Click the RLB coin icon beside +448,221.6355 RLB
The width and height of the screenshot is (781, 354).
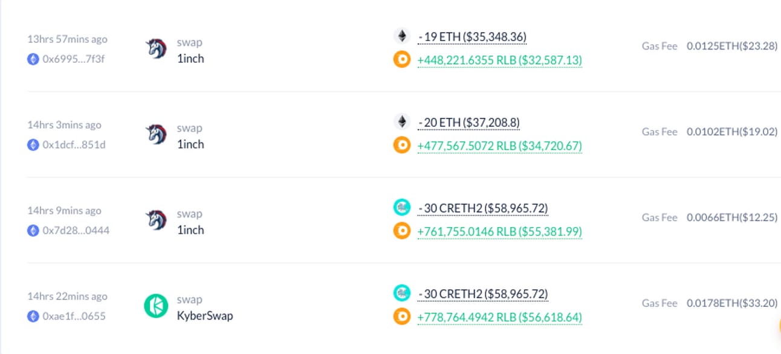pyautogui.click(x=402, y=60)
